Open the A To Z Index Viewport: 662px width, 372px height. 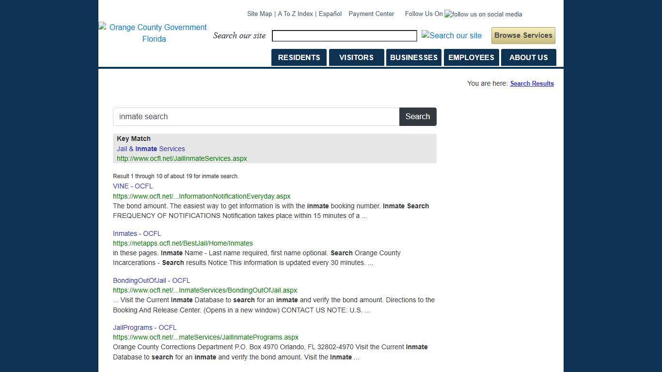point(295,14)
